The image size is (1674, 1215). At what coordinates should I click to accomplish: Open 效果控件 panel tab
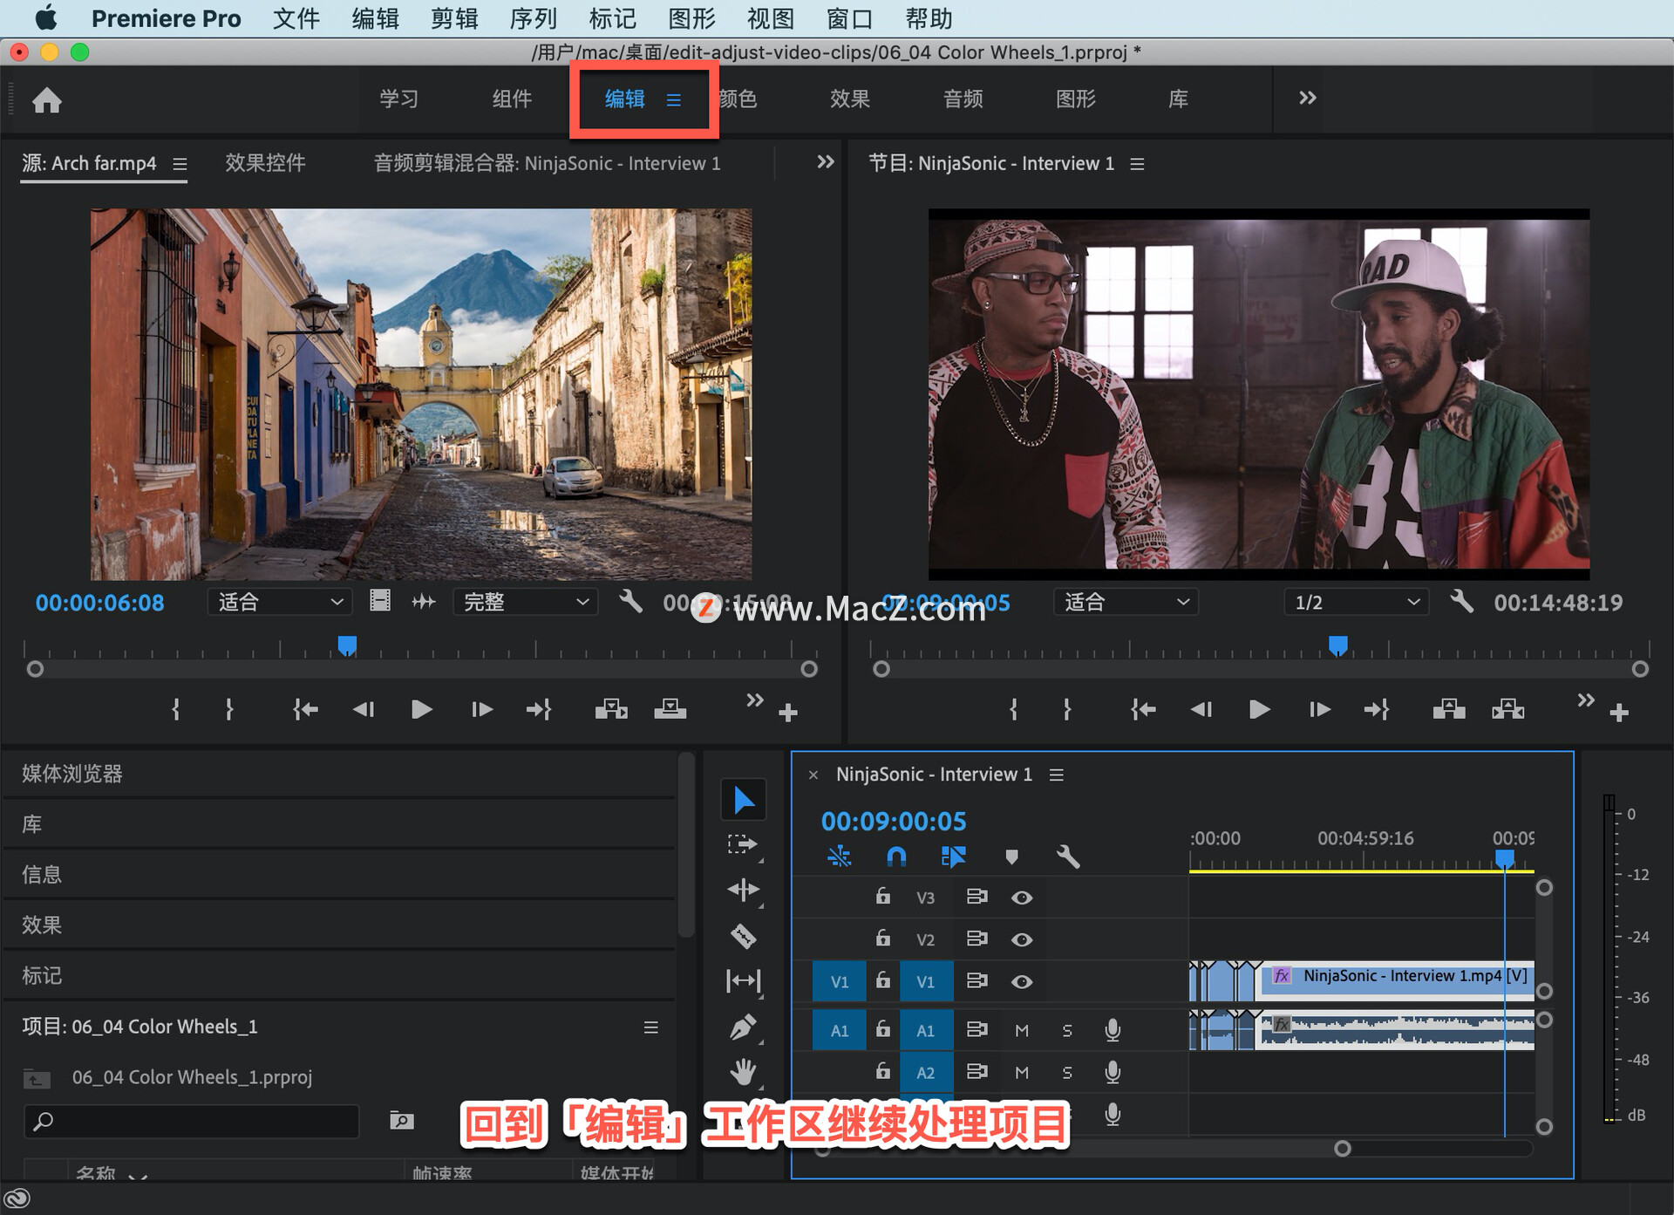coord(265,163)
